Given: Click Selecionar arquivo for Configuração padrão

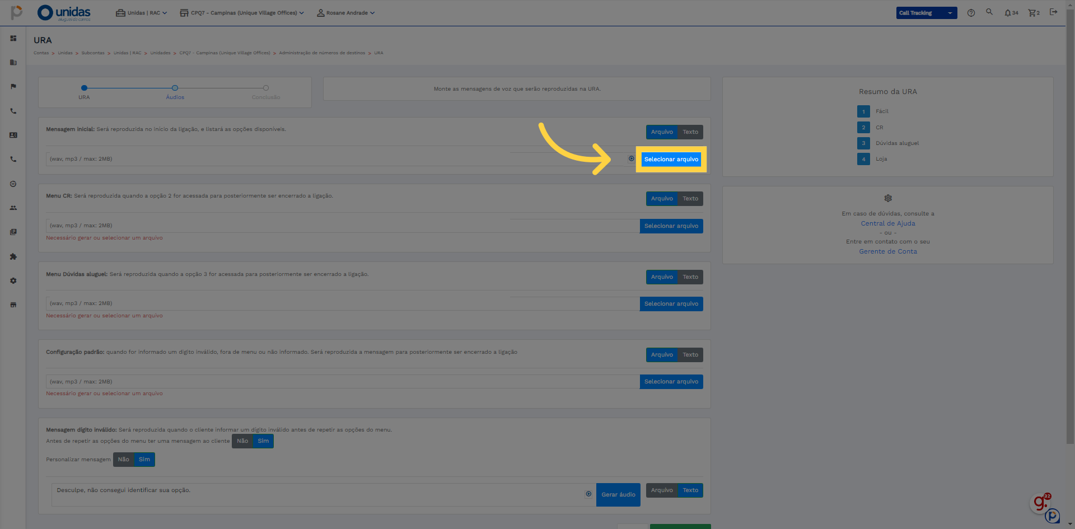Looking at the screenshot, I should (671, 382).
